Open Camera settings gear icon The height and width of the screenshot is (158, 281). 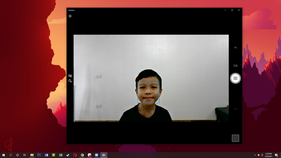70,16
